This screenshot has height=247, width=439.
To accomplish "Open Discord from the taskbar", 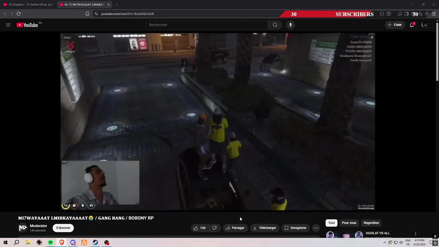I will coord(73,243).
